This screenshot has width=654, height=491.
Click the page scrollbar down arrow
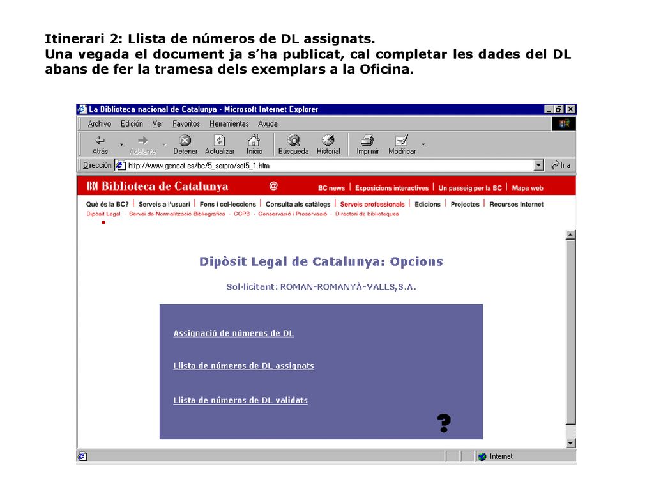[570, 443]
